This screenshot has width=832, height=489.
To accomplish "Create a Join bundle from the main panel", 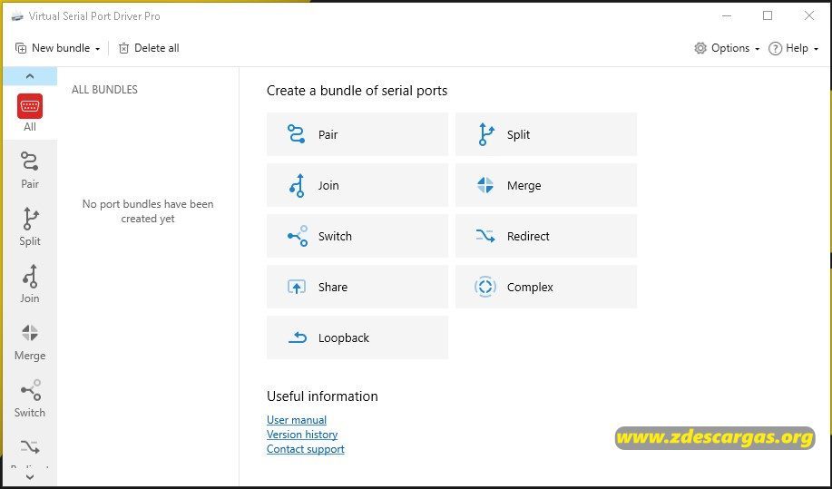I will pos(357,185).
